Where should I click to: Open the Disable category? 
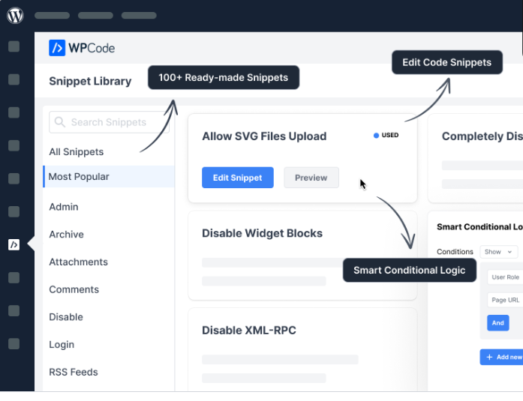(x=66, y=317)
